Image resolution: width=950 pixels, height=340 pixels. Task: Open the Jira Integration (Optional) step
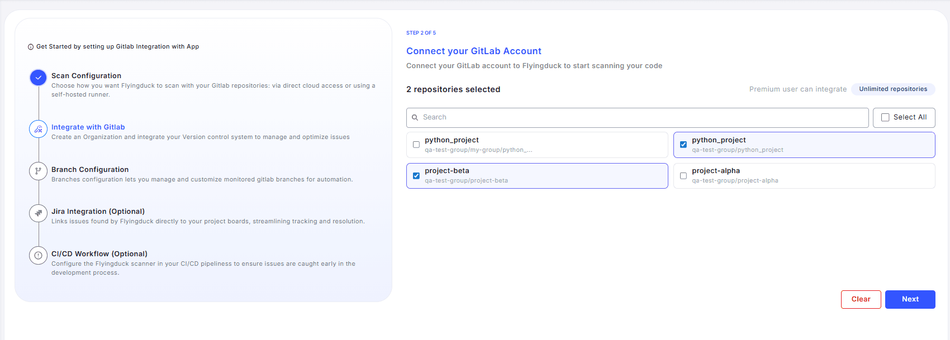[98, 212]
